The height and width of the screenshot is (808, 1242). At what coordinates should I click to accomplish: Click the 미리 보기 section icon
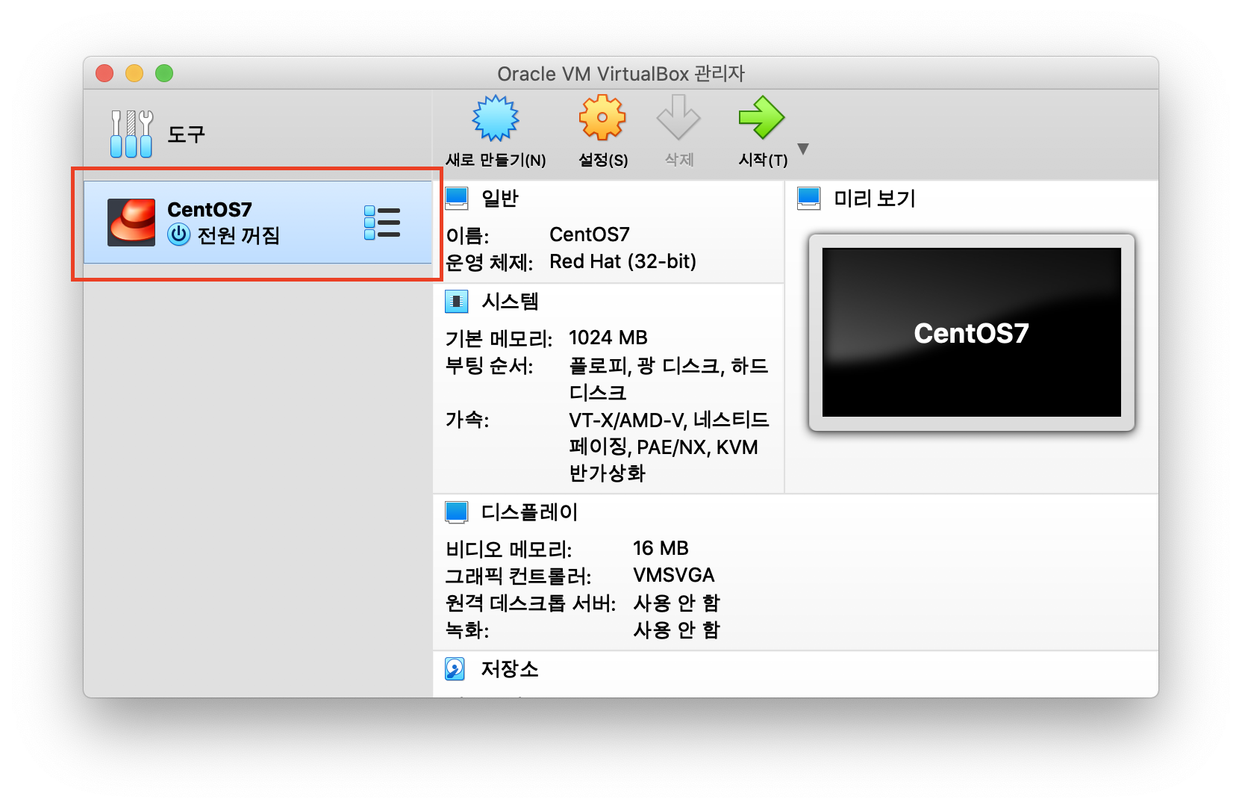tap(809, 199)
